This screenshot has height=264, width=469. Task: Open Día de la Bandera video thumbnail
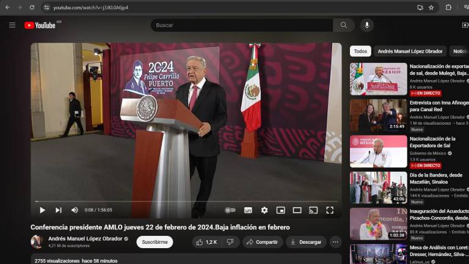pyautogui.click(x=378, y=188)
